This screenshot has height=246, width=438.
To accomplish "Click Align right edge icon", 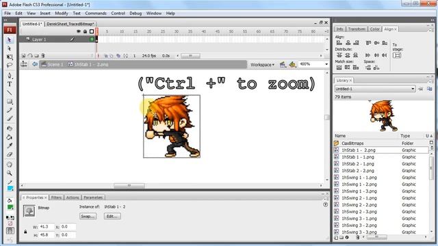I will pyautogui.click(x=356, y=42).
